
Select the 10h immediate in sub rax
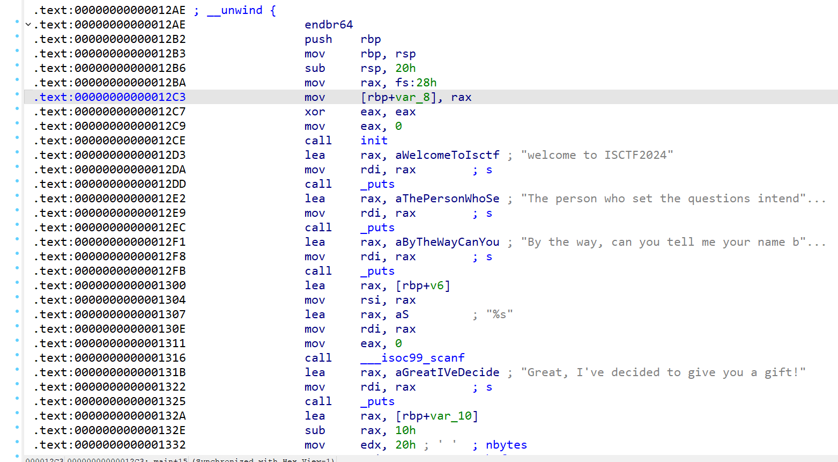(405, 430)
